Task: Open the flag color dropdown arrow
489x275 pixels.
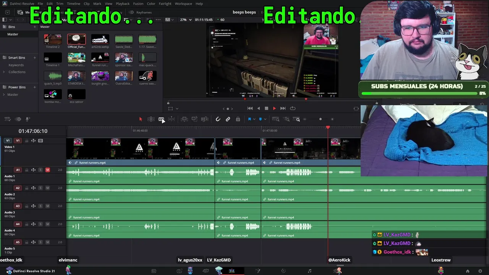Action: click(x=254, y=119)
